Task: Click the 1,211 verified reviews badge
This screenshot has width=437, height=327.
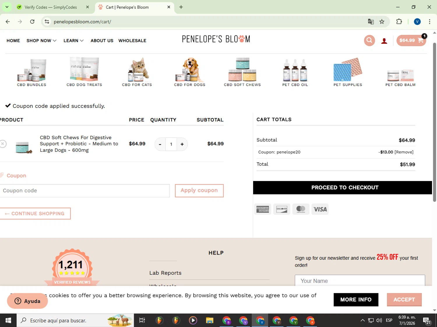Action: tap(72, 267)
